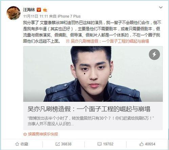Open the article cover image
Screen dimensions: 169x150
point(93,74)
